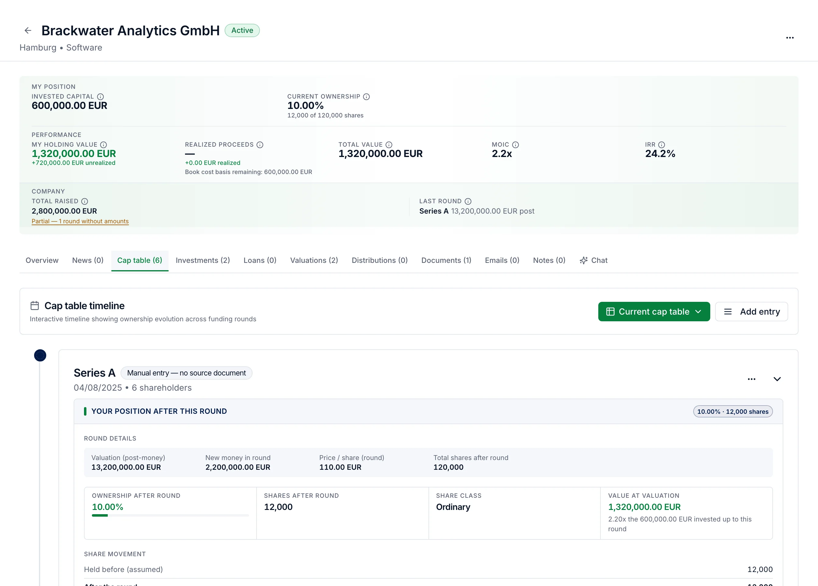Click the Add entry button

point(752,312)
